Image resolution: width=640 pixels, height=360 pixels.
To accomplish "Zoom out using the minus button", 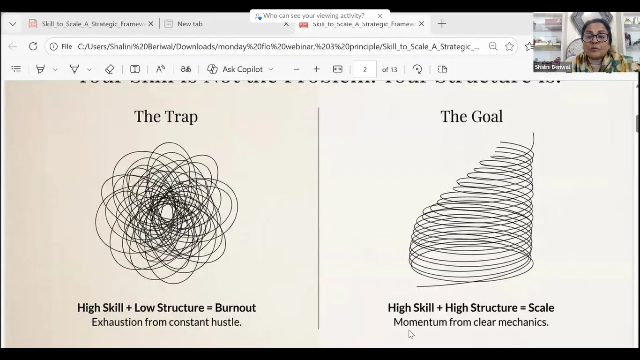I will pos(296,69).
